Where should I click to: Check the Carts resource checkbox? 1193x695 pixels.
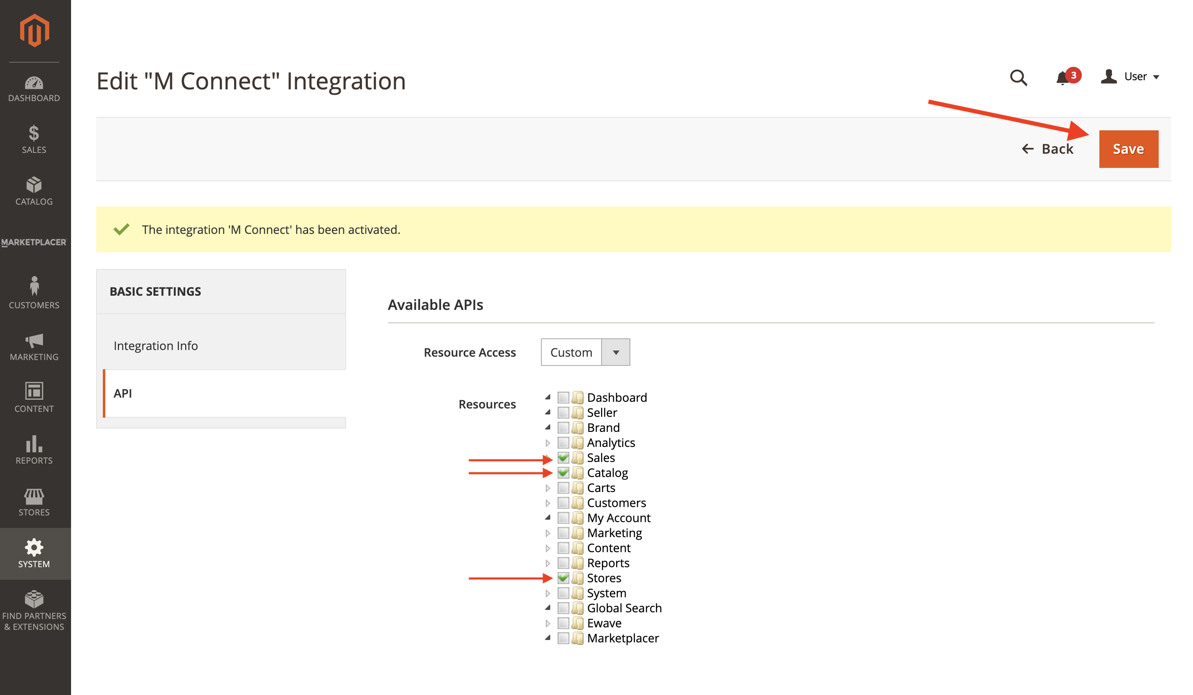coord(563,488)
